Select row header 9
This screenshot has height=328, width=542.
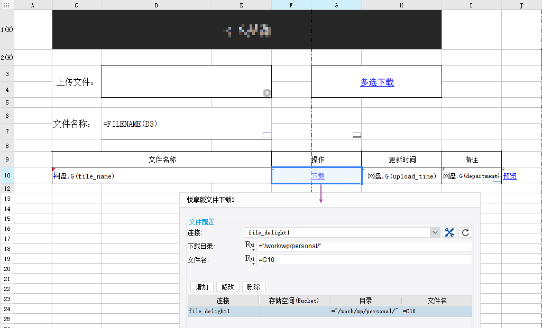[7, 160]
